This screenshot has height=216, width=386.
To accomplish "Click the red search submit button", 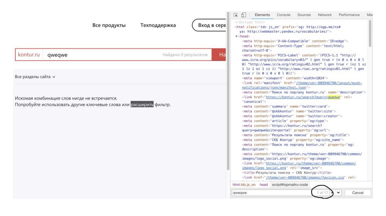I will point(219,55).
